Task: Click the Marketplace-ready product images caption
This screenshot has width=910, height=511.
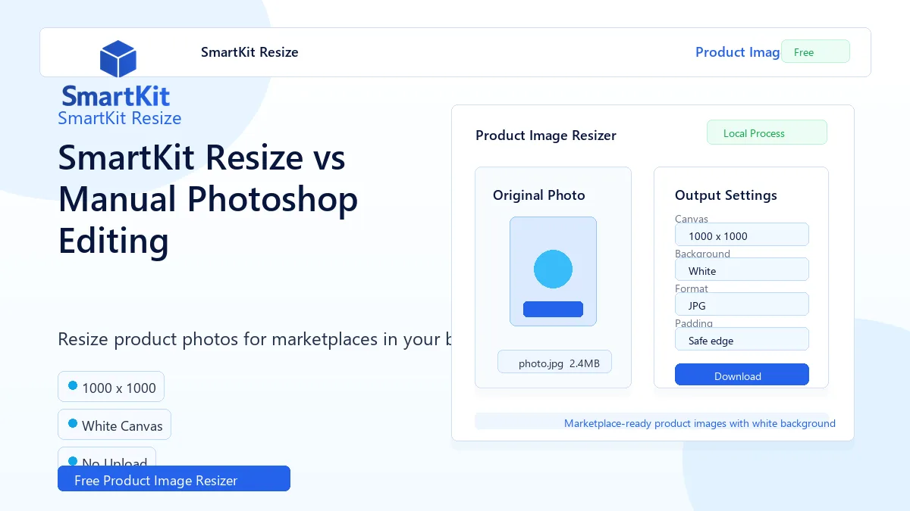Action: (700, 423)
